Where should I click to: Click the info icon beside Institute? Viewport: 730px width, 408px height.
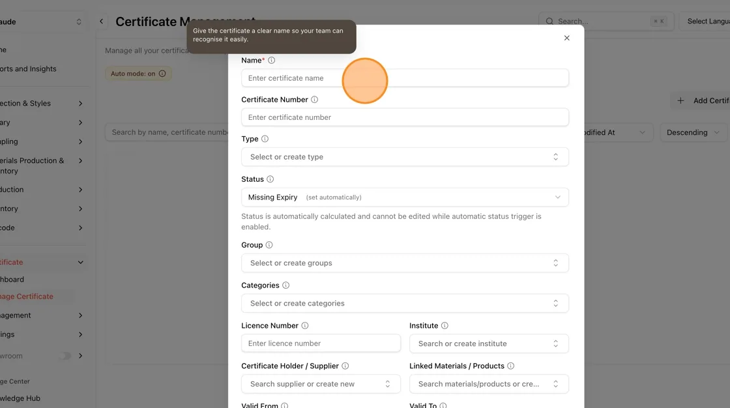point(445,326)
